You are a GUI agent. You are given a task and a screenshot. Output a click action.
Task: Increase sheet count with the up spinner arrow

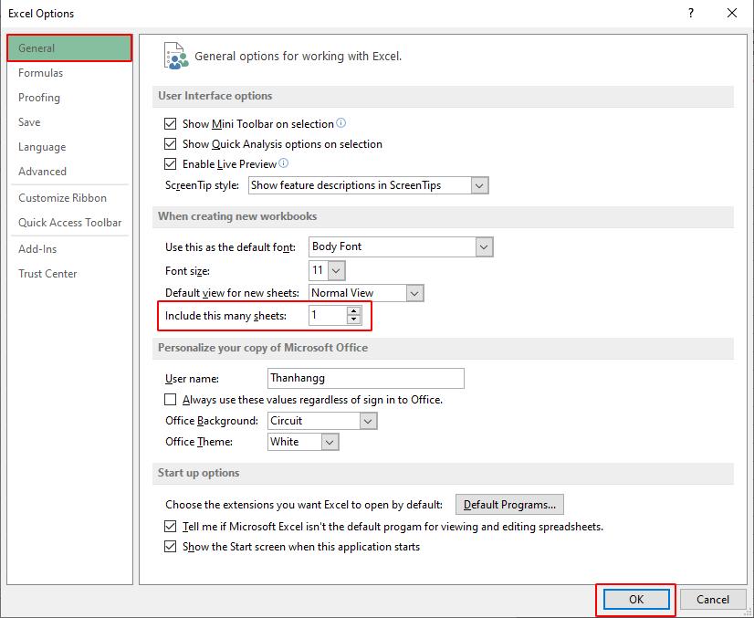click(x=353, y=311)
